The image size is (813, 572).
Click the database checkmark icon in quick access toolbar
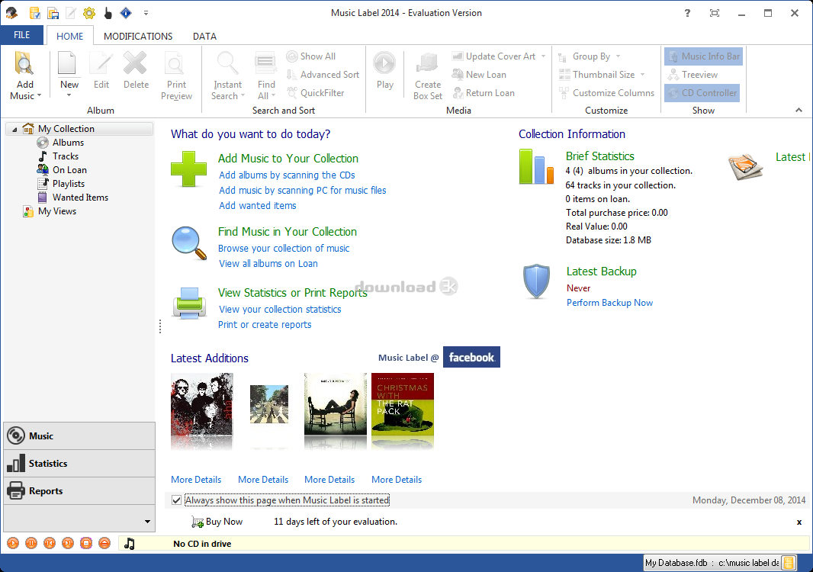point(35,13)
